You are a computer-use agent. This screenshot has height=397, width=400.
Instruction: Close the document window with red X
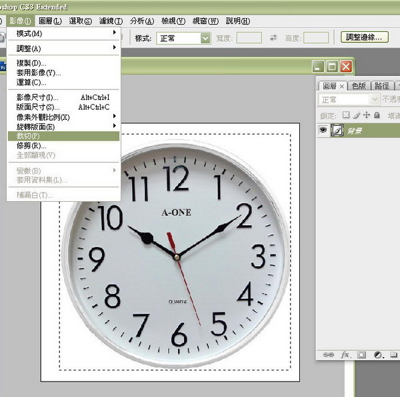pos(346,67)
